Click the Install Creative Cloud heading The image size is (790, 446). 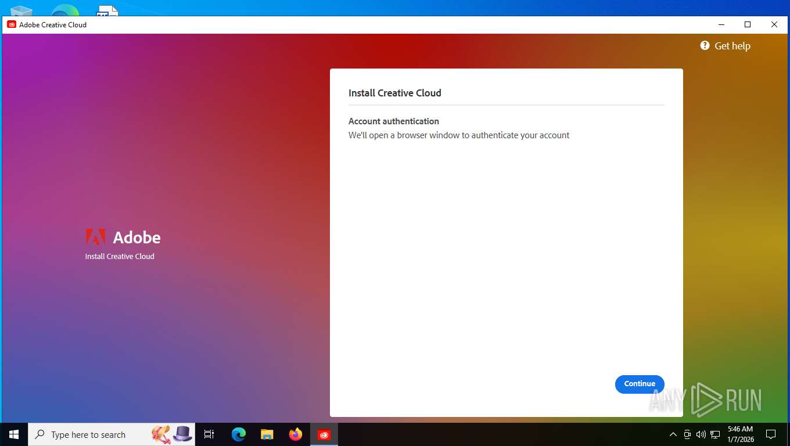(x=395, y=93)
